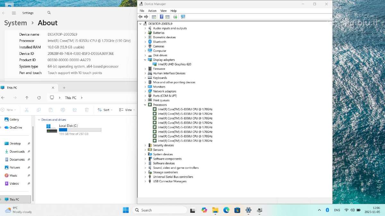Viewport: 385px width, 216px height.
Task: Open the Help menu in Device Manager
Action: tap(174, 11)
